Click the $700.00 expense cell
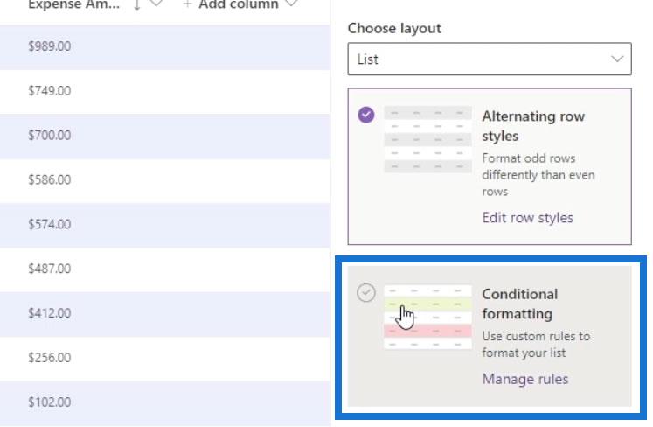Screen dimensions: 653x427 point(50,136)
